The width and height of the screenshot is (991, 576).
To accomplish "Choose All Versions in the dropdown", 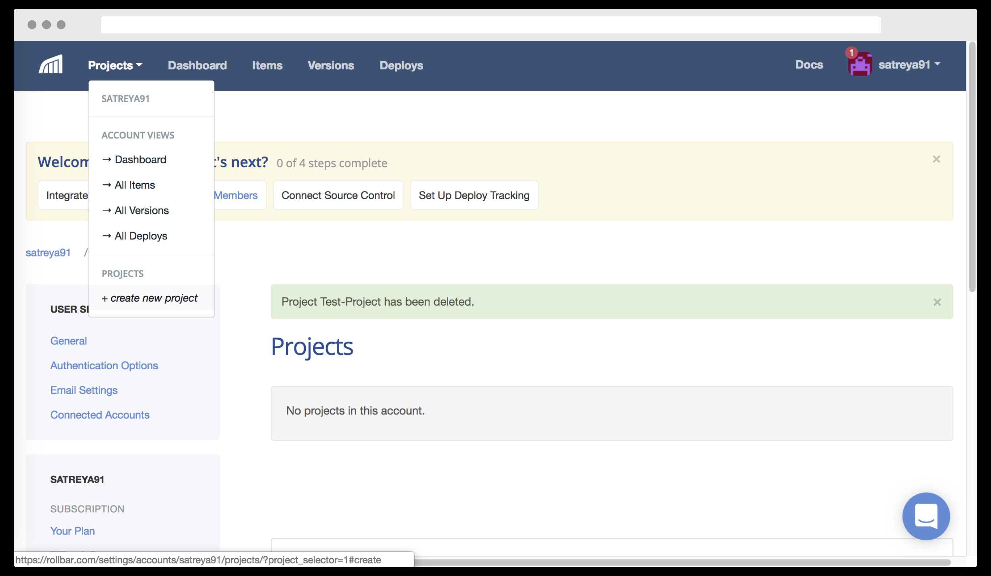I will (141, 211).
